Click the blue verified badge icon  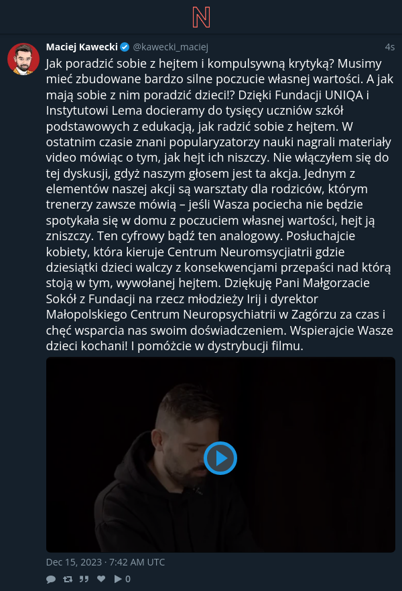[125, 47]
